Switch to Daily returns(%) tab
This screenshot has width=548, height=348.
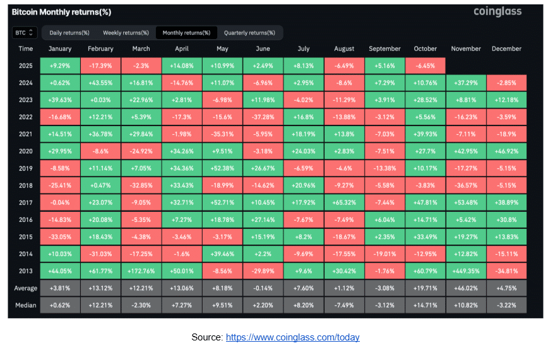(x=69, y=33)
